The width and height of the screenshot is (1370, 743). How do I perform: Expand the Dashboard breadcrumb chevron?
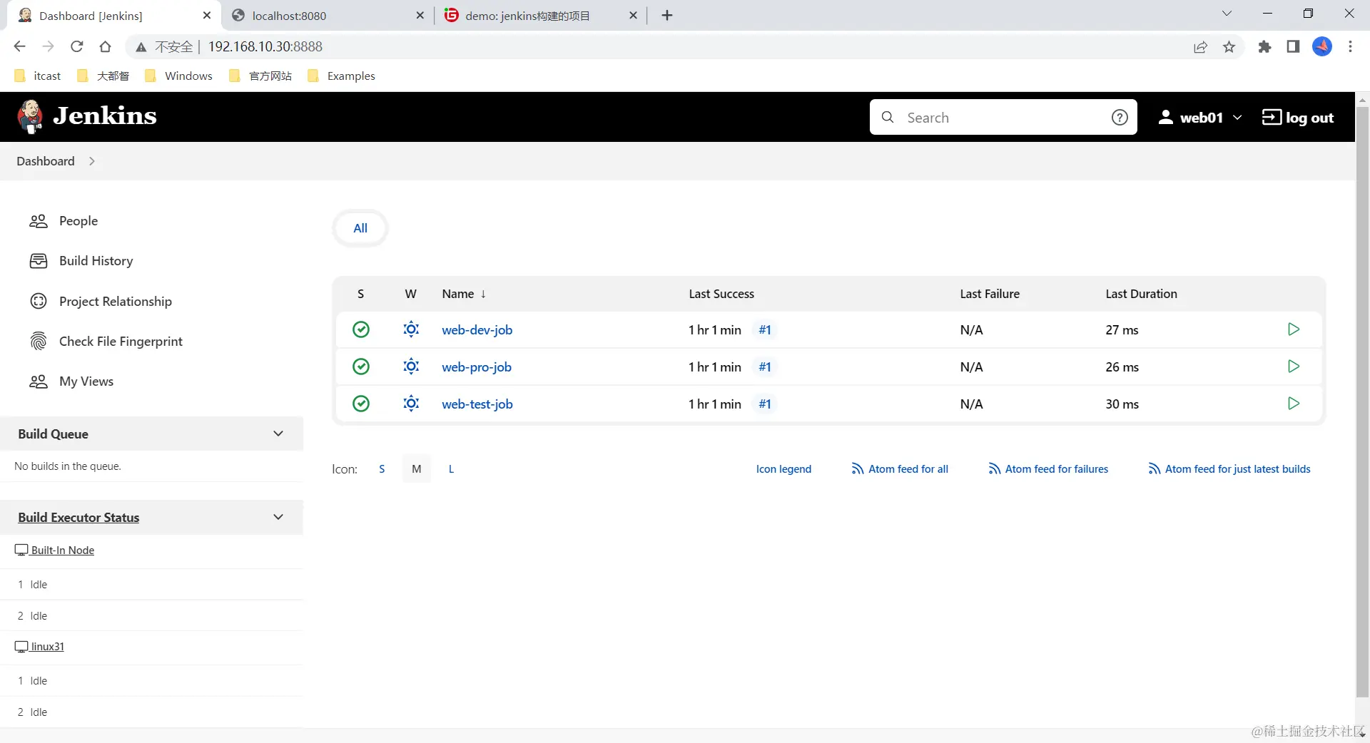pyautogui.click(x=92, y=161)
